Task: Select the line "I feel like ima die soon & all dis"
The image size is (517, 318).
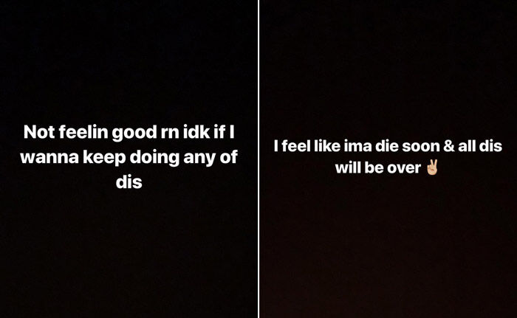Action: tap(388, 146)
